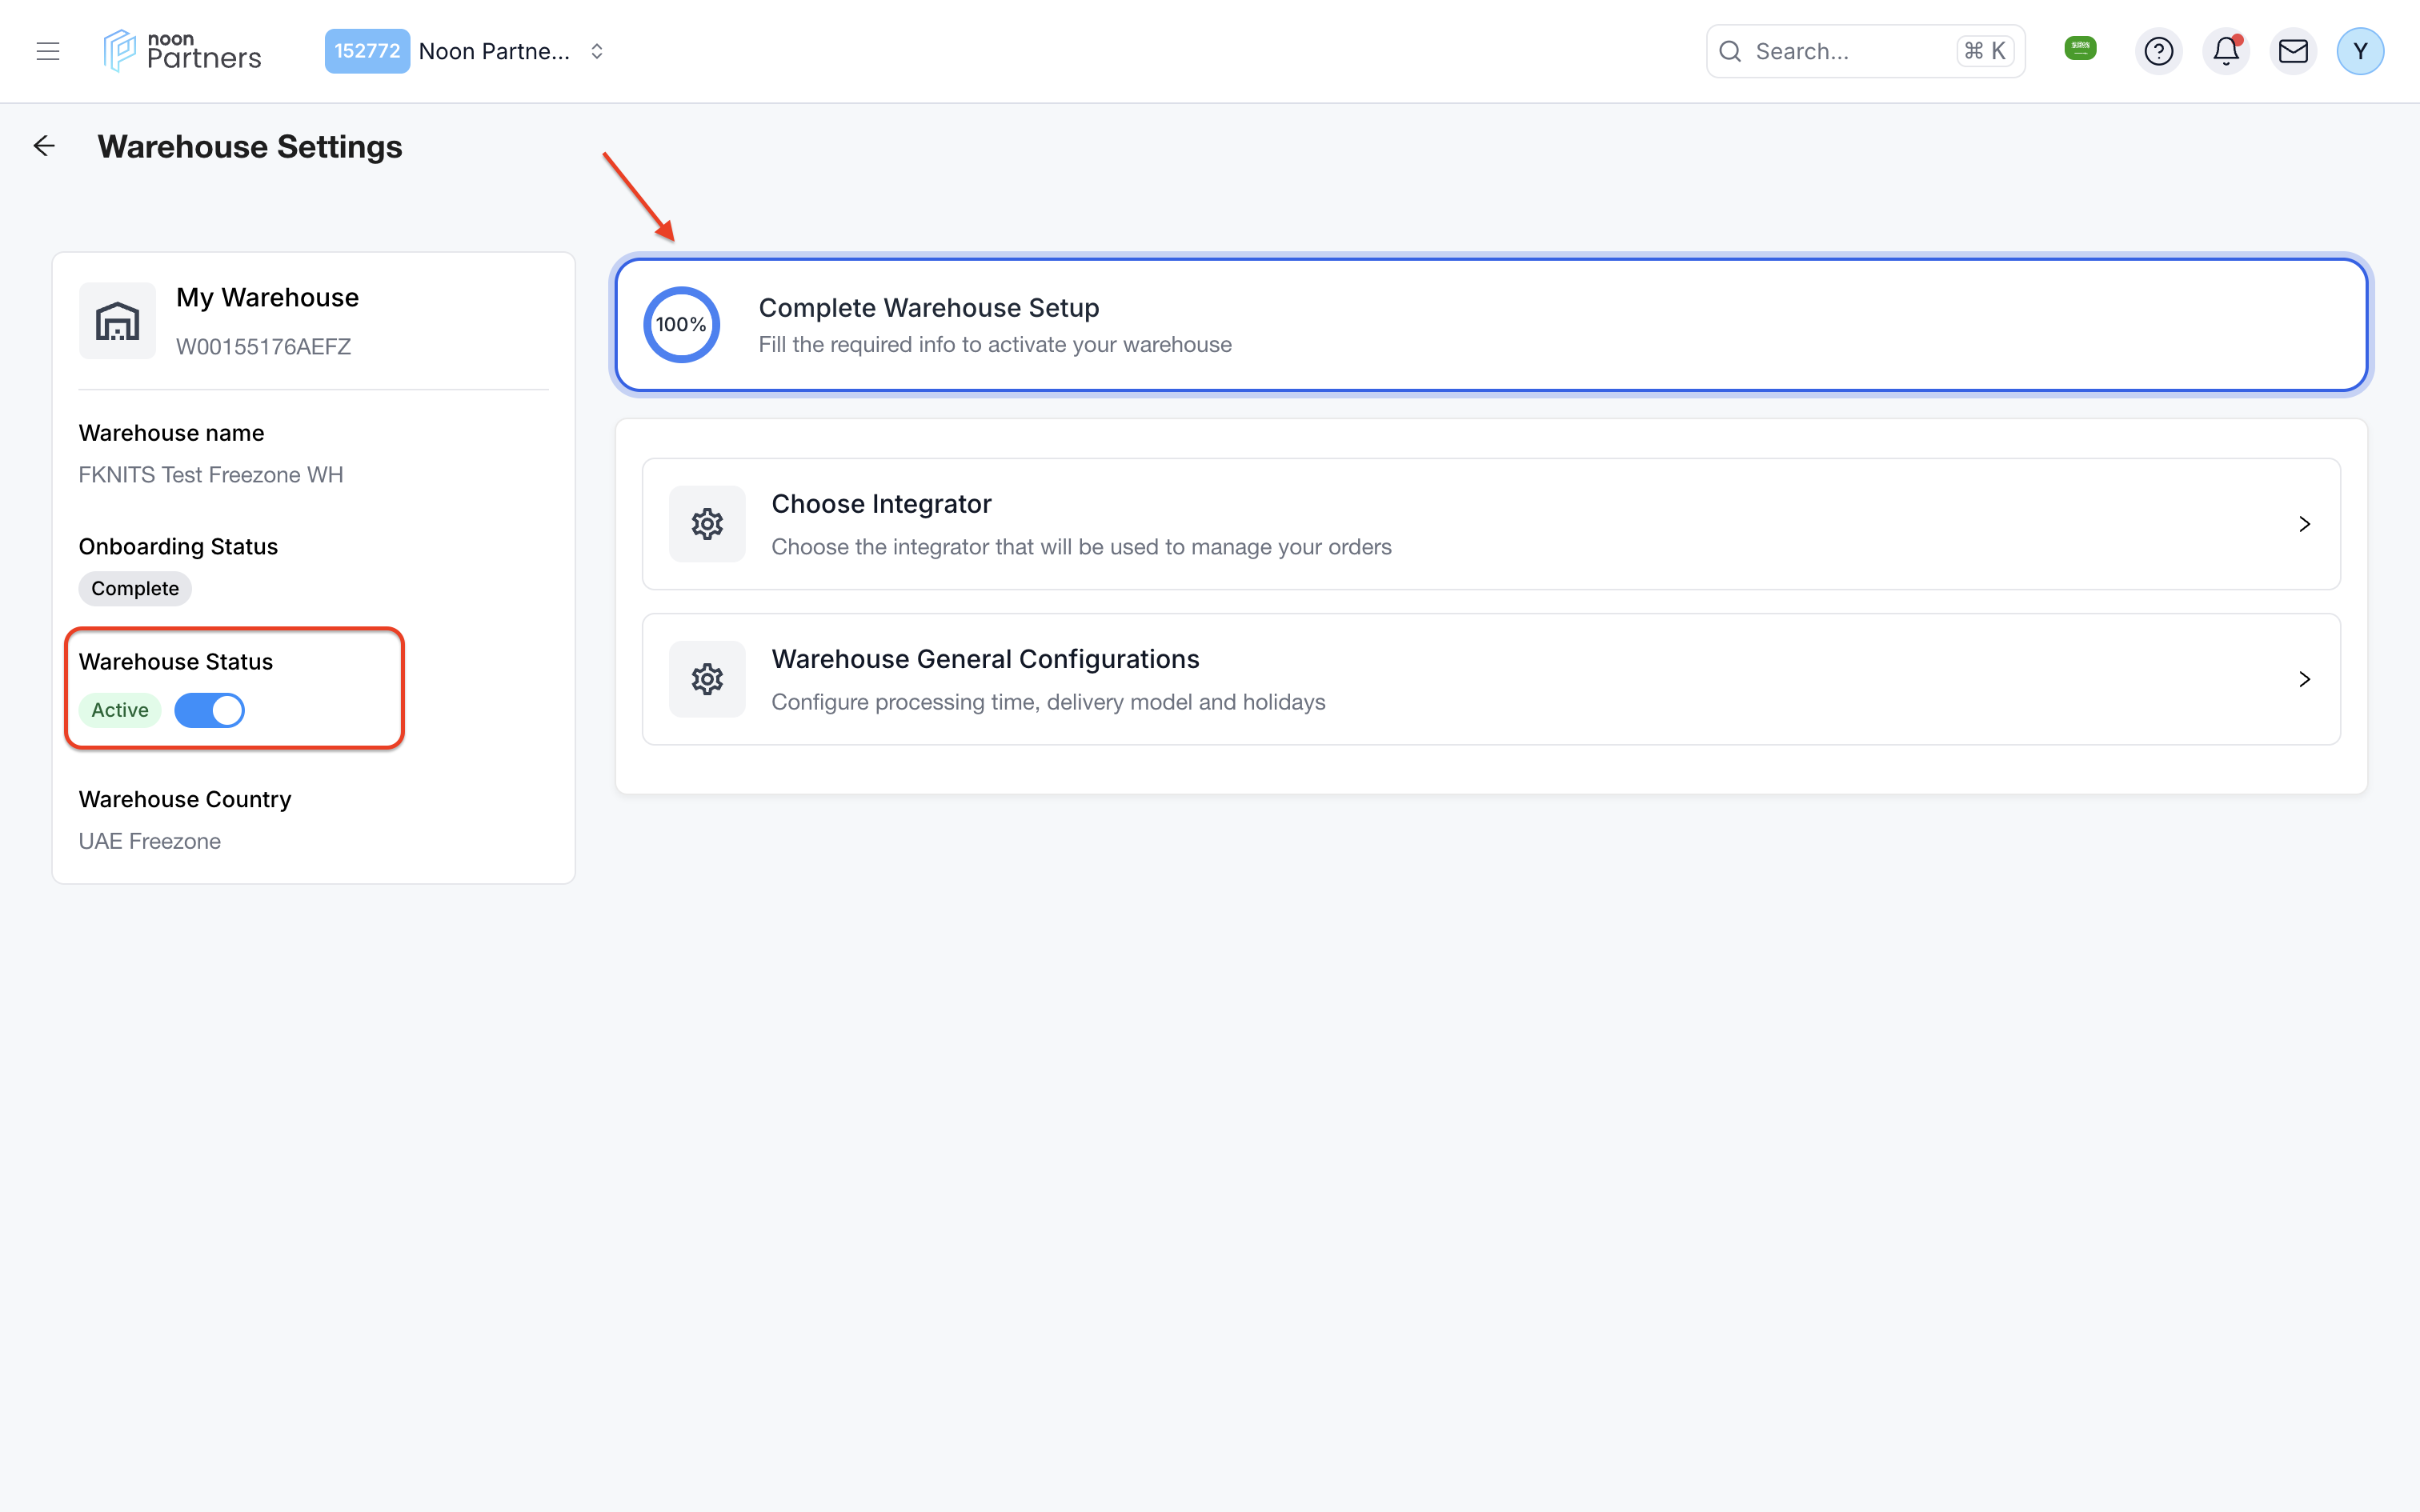Click the 152772 partner ID badge
Viewport: 2420px width, 1512px height.
click(367, 51)
